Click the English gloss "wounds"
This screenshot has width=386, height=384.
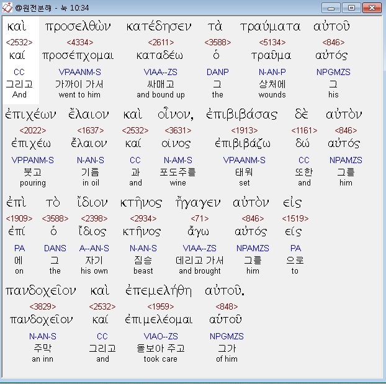272,95
